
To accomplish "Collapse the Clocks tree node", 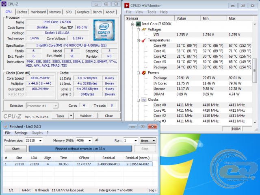I will pyautogui.click(x=138, y=100).
